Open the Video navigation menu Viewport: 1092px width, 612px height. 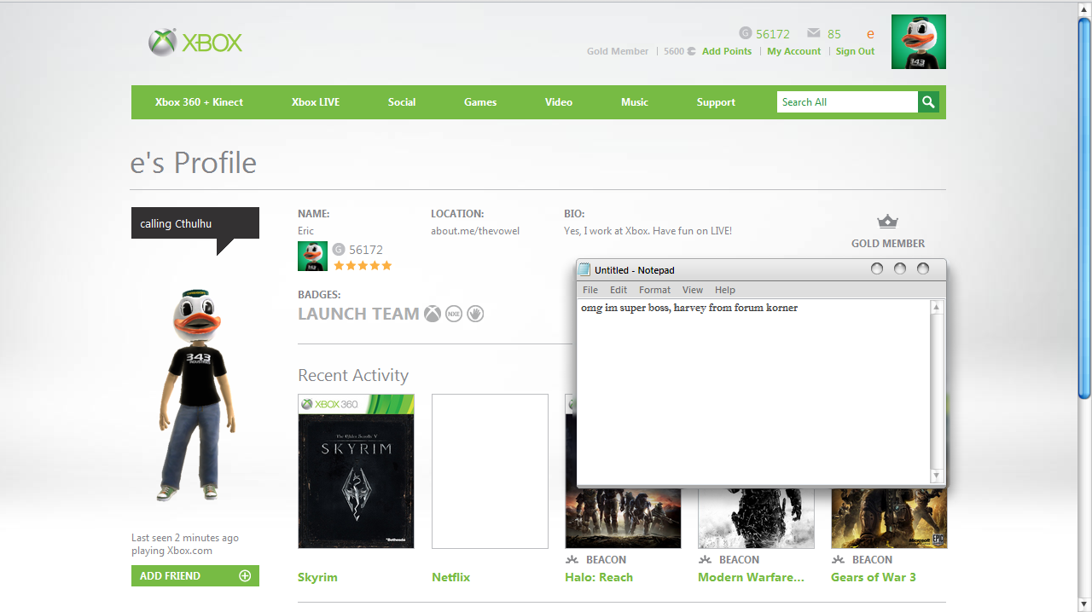pyautogui.click(x=559, y=102)
